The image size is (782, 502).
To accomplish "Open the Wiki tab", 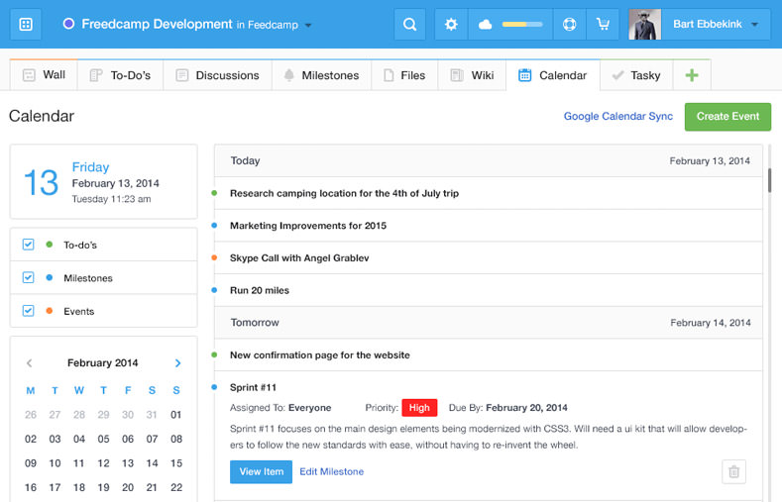I will click(x=472, y=75).
